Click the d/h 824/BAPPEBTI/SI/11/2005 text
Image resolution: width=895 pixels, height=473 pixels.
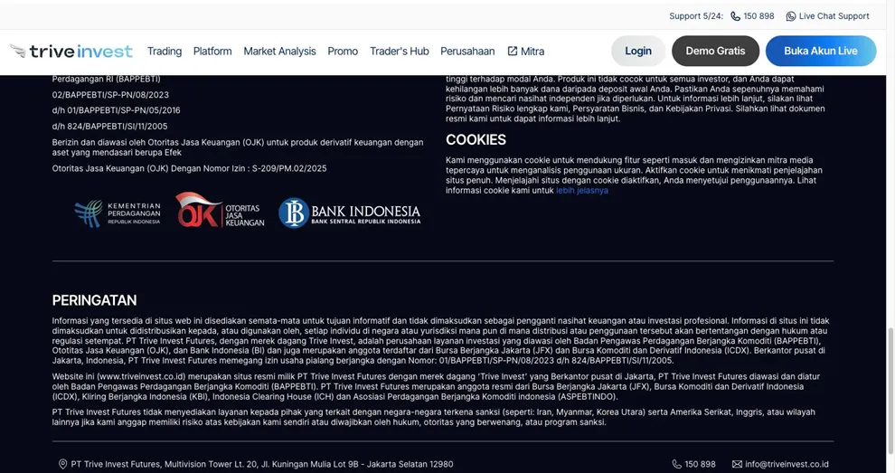(109, 127)
